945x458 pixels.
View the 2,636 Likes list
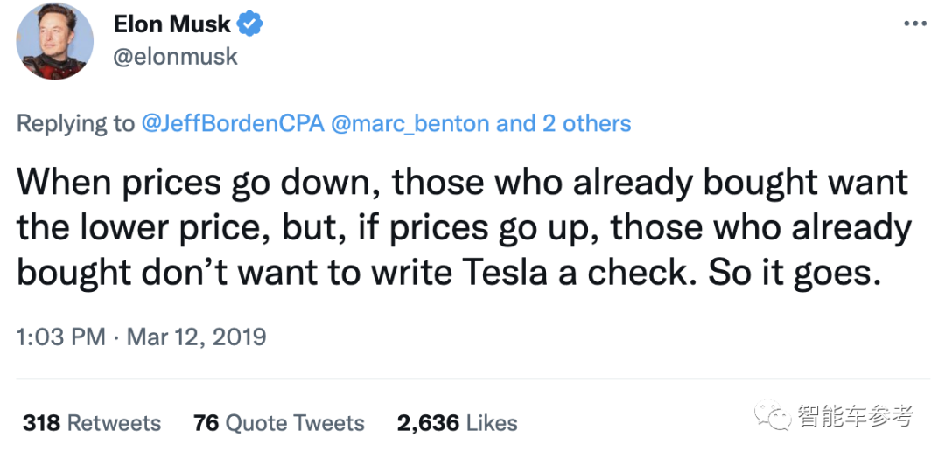(x=457, y=423)
